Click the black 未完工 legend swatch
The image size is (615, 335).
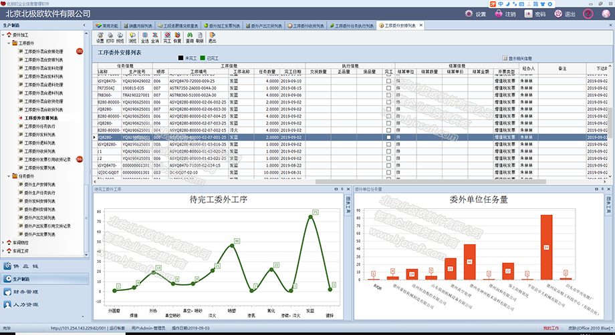pyautogui.click(x=180, y=58)
